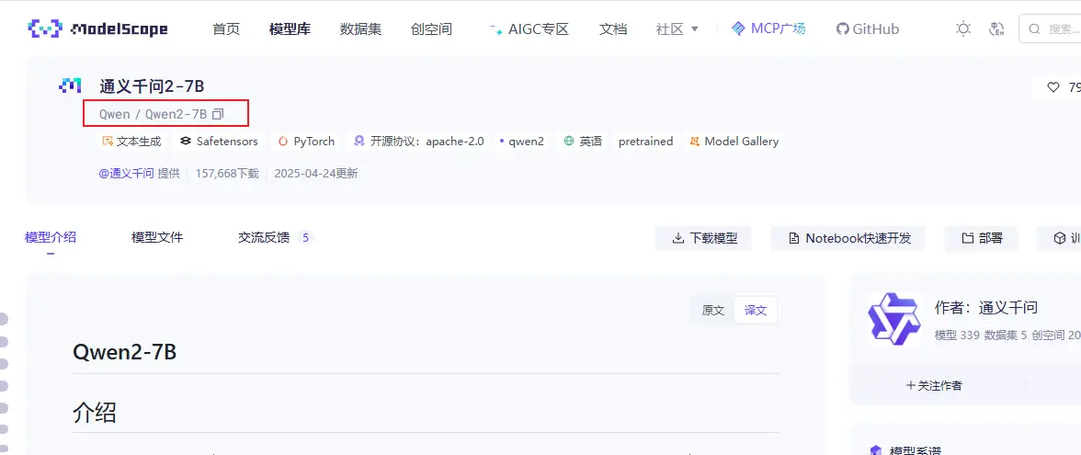Open the 数据集 nav item

[x=360, y=29]
